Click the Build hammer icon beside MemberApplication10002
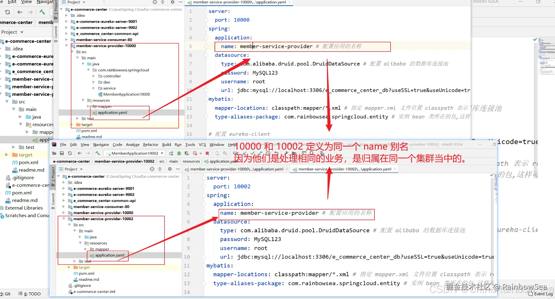 pyautogui.click(x=97, y=153)
